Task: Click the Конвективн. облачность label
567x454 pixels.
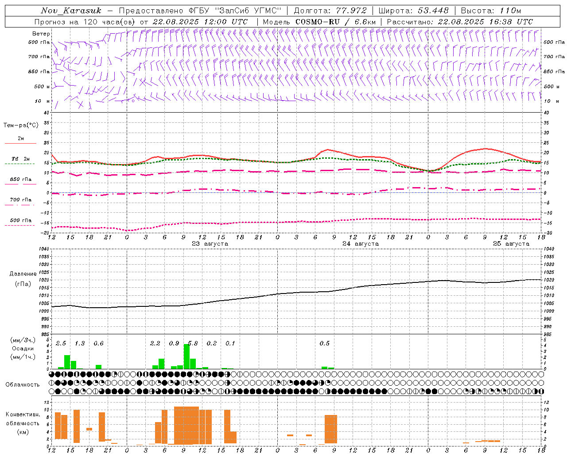Action: click(23, 423)
